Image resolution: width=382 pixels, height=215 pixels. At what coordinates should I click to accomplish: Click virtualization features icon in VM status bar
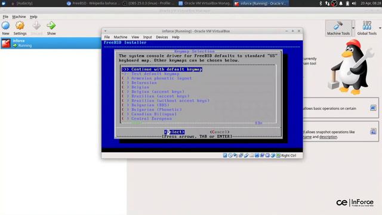[267, 155]
